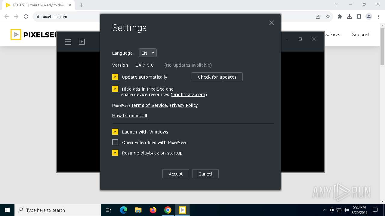Bookmark this page with the star icon
The height and width of the screenshot is (216, 385).
point(328,16)
